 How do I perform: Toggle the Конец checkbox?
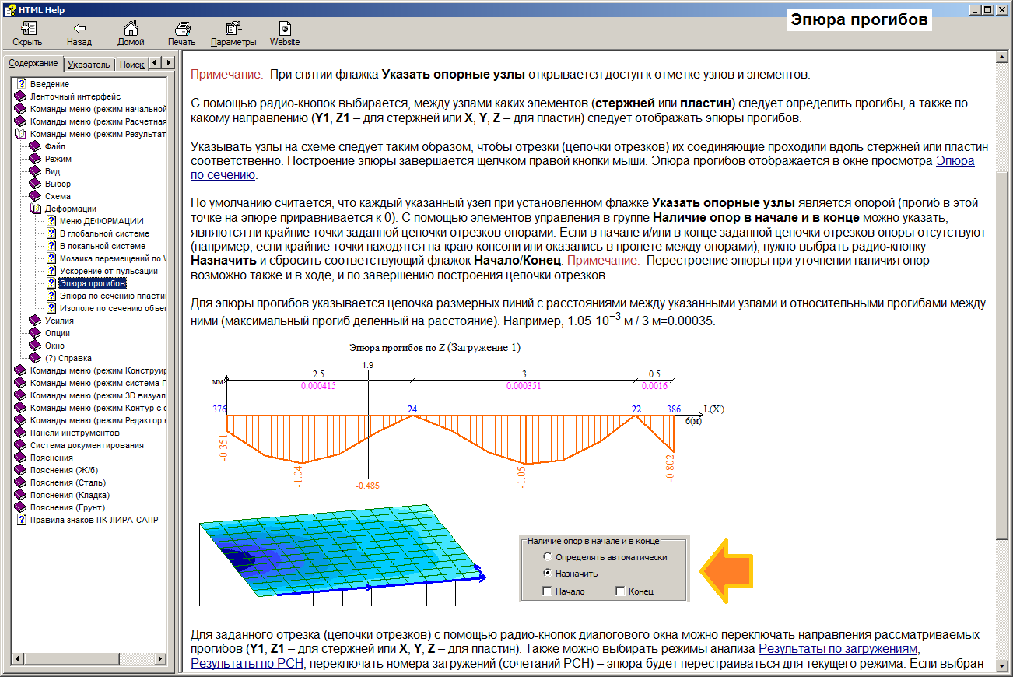click(620, 591)
